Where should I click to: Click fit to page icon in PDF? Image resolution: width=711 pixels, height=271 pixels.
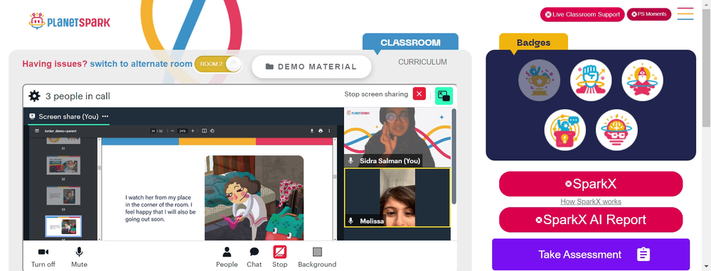(205, 131)
